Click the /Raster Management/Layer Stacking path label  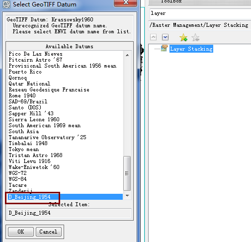(199, 25)
